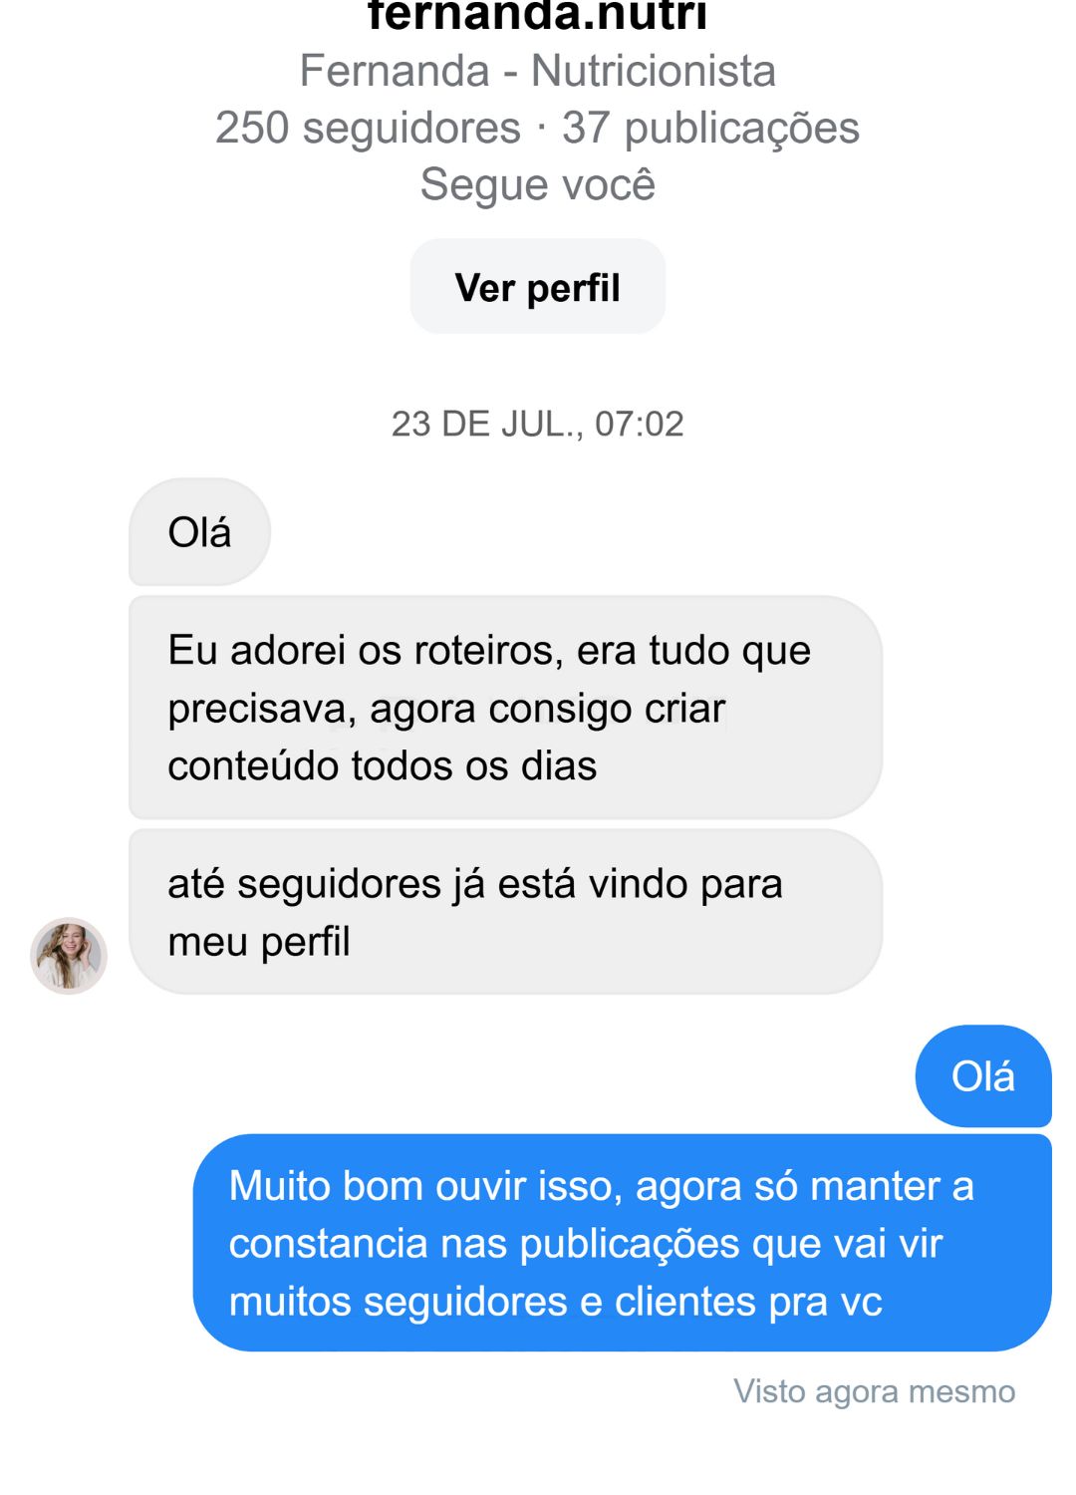Open Fernanda's round profile avatar
Screen dimensions: 1076x1495
tap(69, 956)
